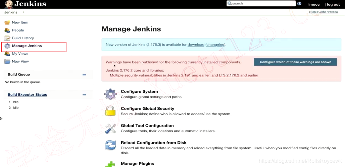
Task: Open Build History from sidebar
Action: 23,38
